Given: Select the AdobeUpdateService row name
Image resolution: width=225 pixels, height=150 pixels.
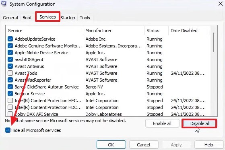Looking at the screenshot, I should pos(35,39).
